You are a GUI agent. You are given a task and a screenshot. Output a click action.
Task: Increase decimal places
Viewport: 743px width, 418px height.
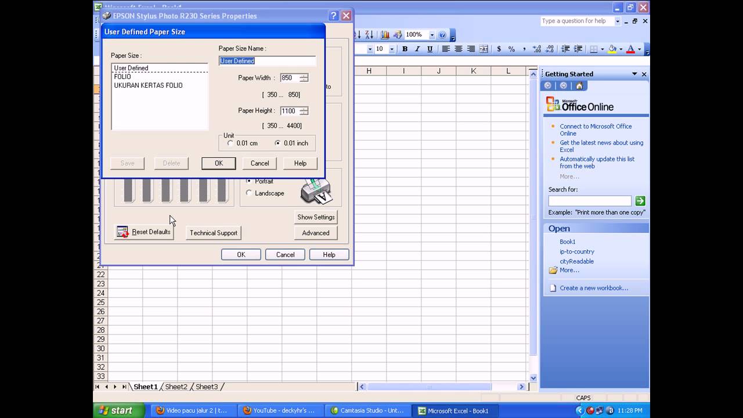(537, 49)
